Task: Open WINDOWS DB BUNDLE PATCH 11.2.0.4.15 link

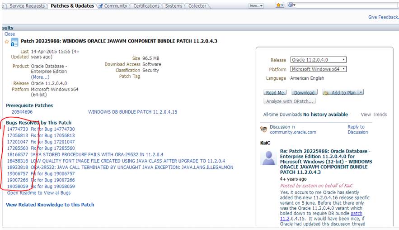Action: pos(132,112)
